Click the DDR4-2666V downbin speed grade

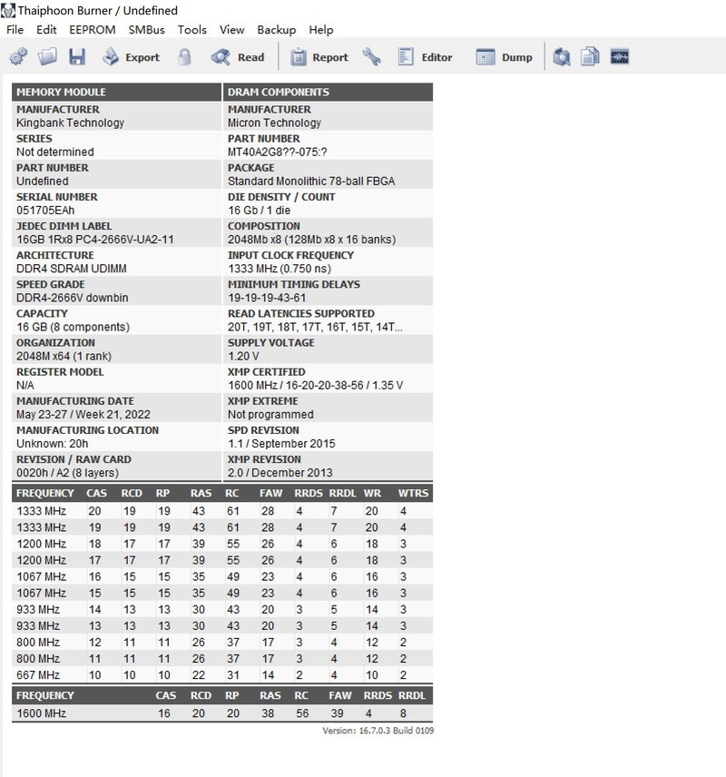(73, 299)
